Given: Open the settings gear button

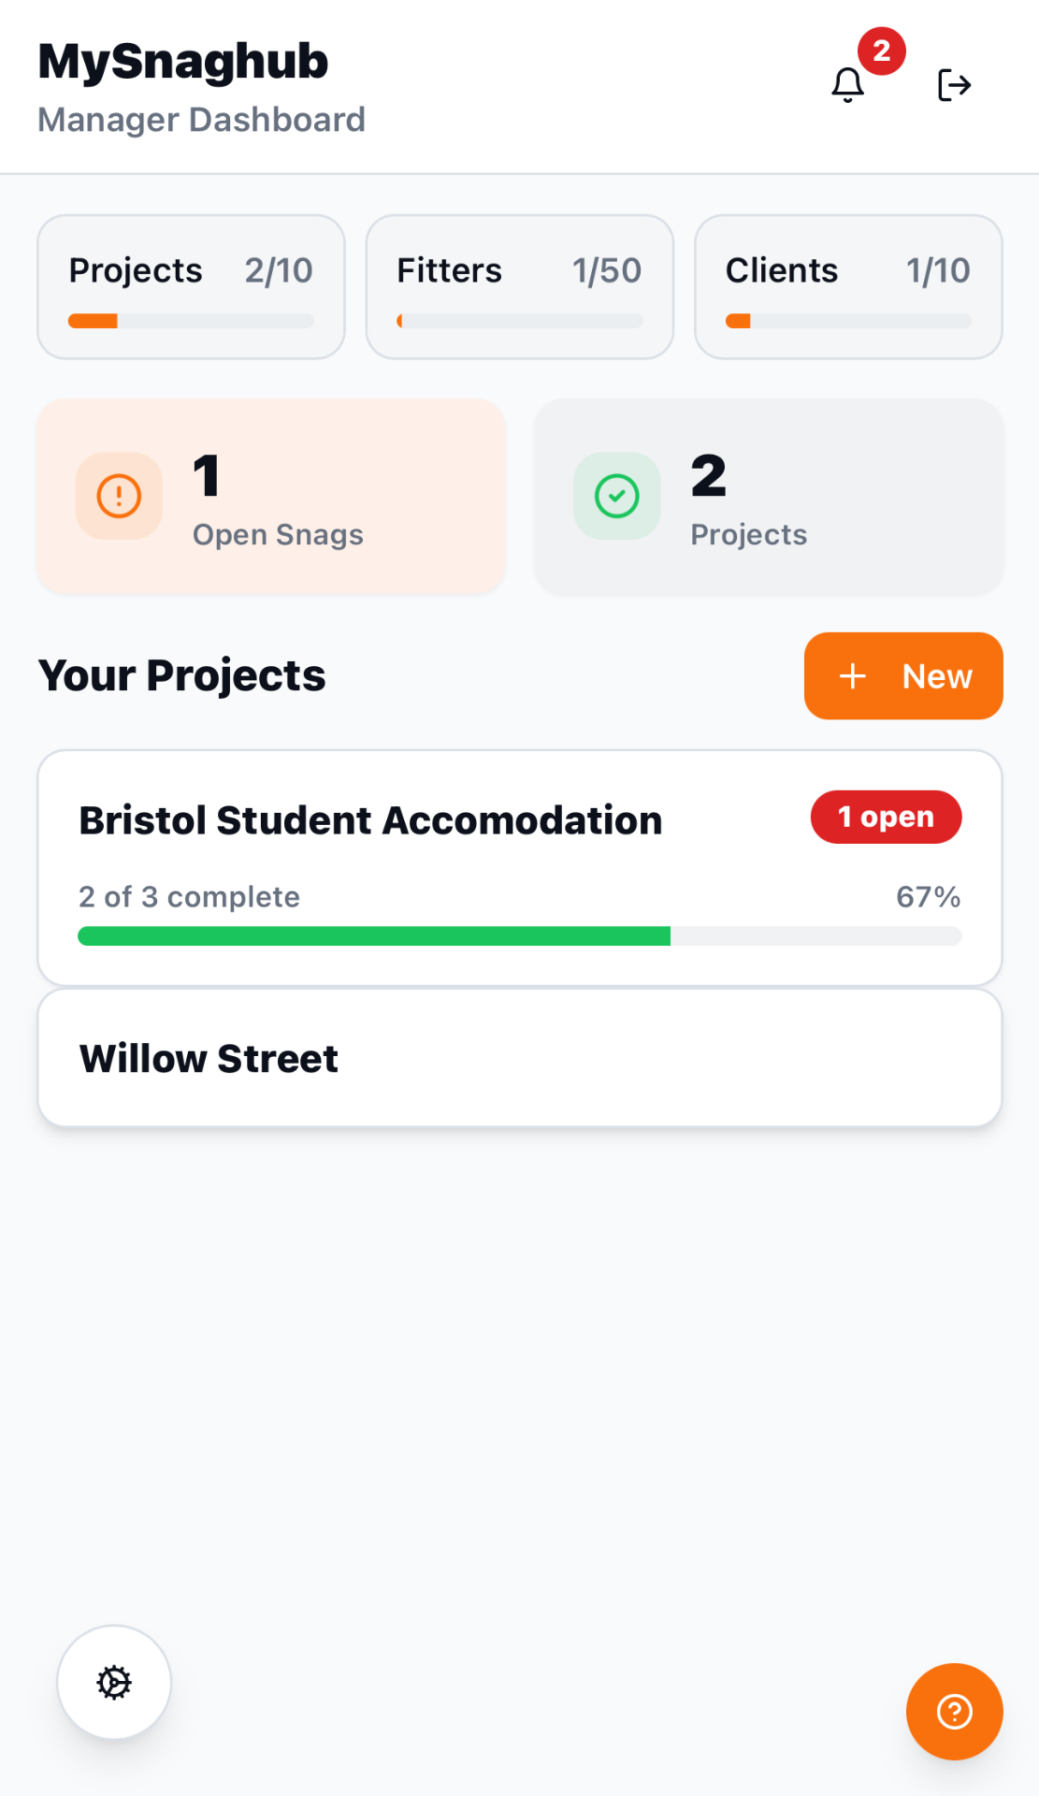Looking at the screenshot, I should click(x=114, y=1682).
